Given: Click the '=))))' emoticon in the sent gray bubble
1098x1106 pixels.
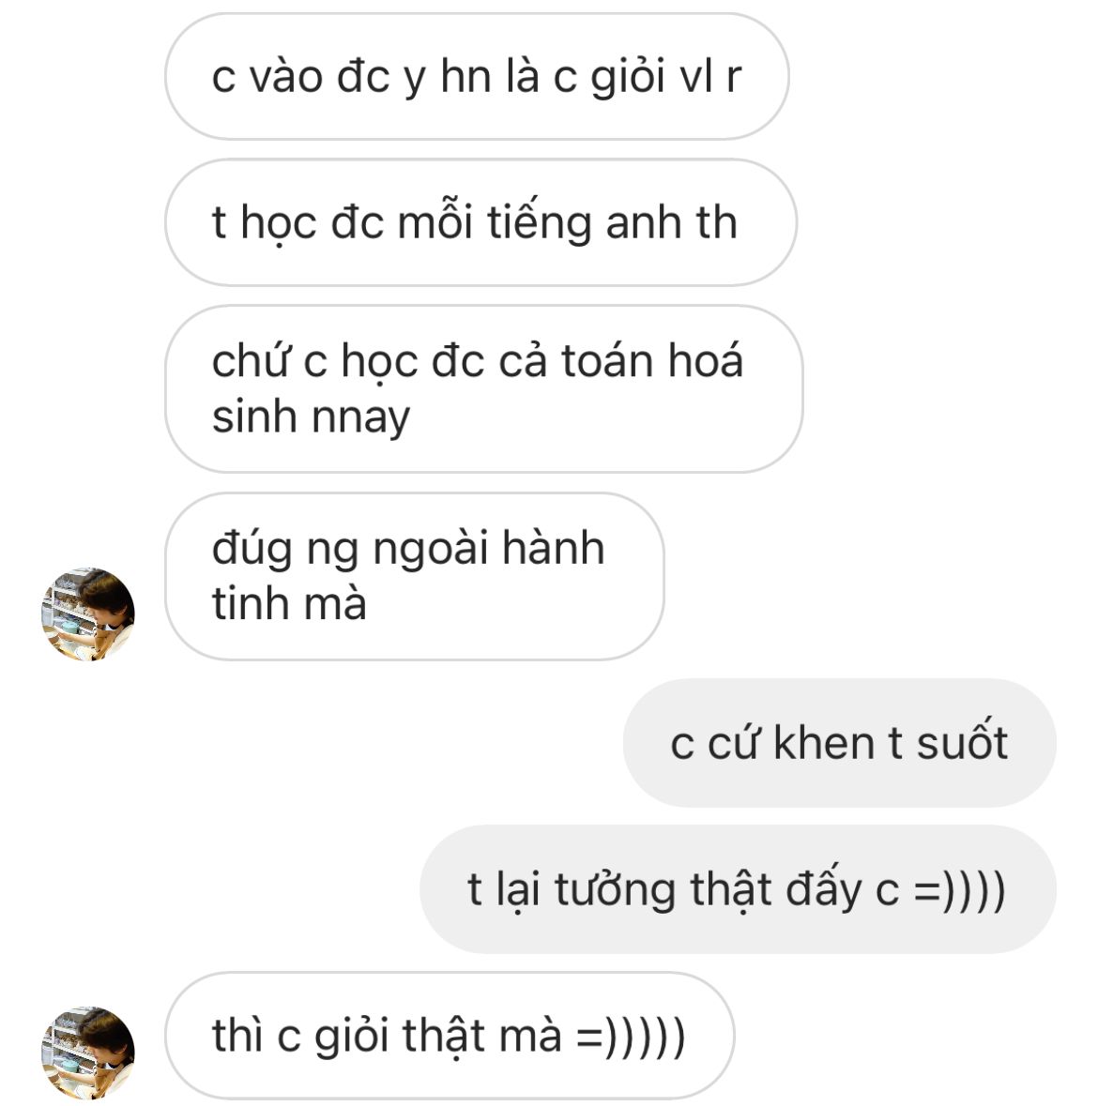Looking at the screenshot, I should point(960,889).
